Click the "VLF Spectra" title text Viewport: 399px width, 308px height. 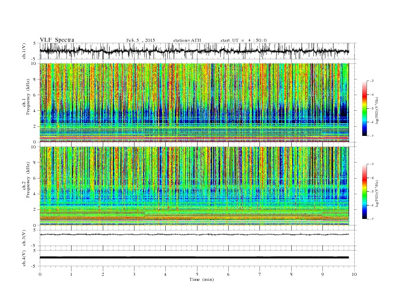click(x=57, y=40)
